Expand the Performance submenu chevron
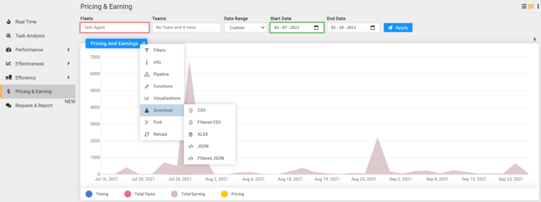This screenshot has height=202, width=541. (x=68, y=50)
